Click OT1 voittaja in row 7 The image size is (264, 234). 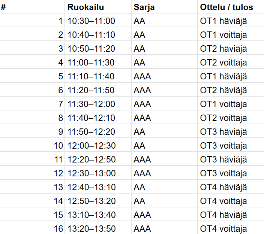[x=231, y=103]
